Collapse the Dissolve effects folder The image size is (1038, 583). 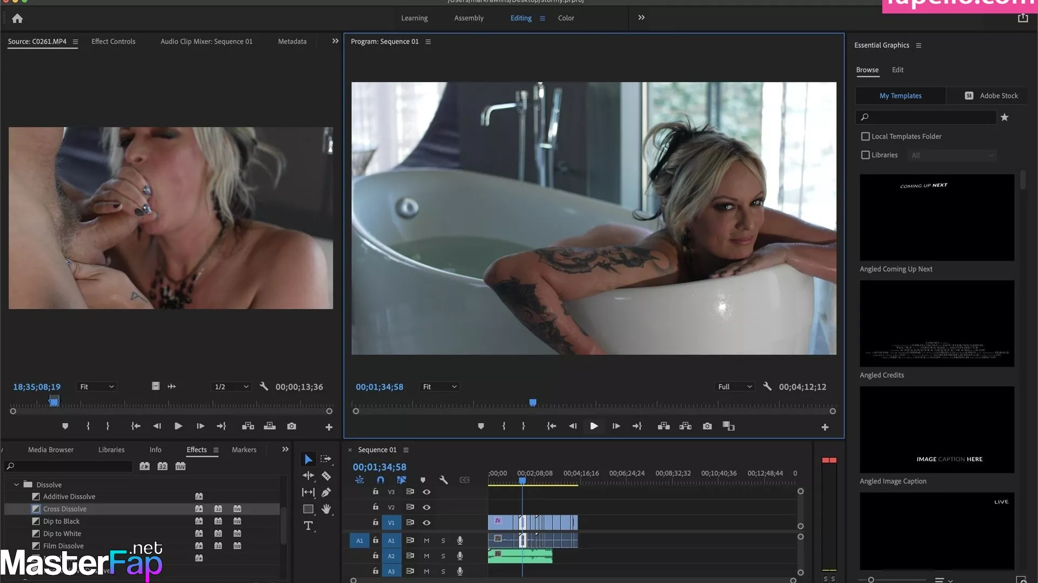pos(16,485)
